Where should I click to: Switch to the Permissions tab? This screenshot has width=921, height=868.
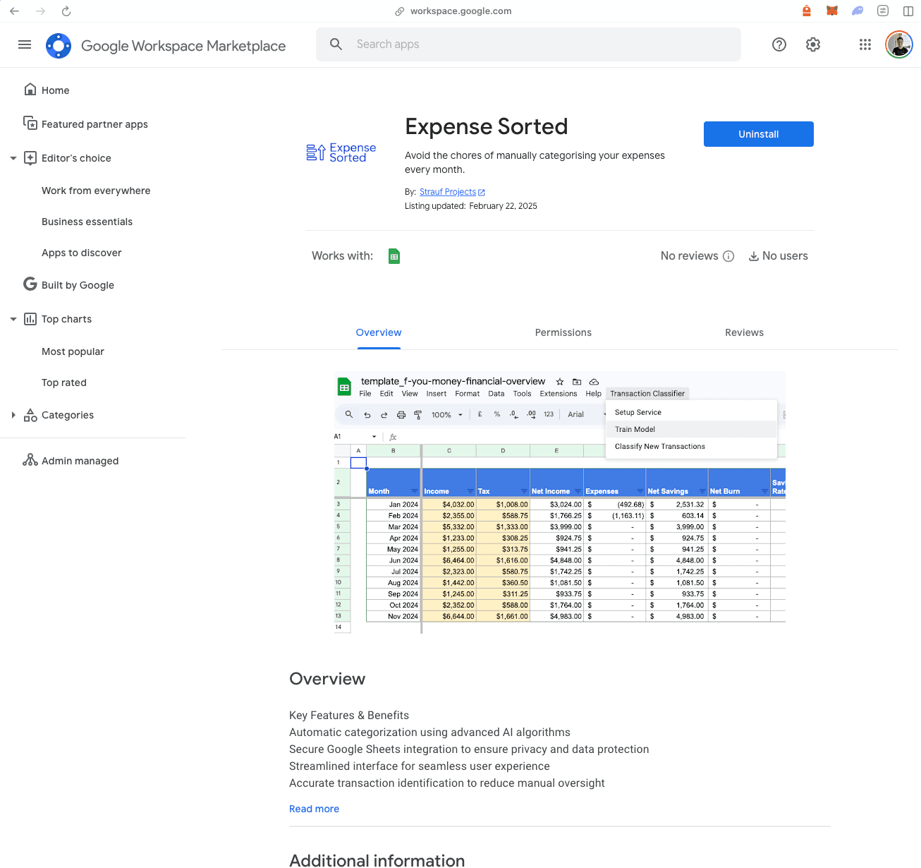tap(563, 332)
